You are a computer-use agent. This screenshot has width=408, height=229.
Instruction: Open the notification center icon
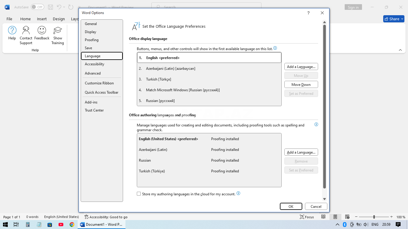[x=398, y=225]
